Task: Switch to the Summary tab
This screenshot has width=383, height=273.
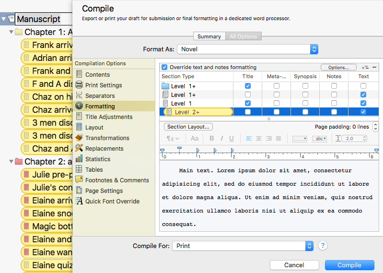Action: point(209,36)
